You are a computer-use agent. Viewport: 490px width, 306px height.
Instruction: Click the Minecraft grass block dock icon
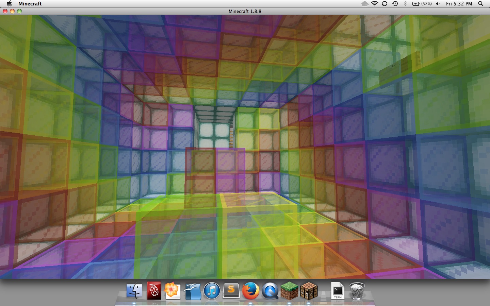(289, 291)
